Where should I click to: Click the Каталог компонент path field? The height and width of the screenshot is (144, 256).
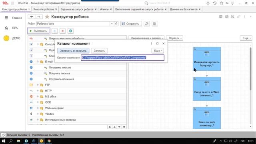(123, 58)
